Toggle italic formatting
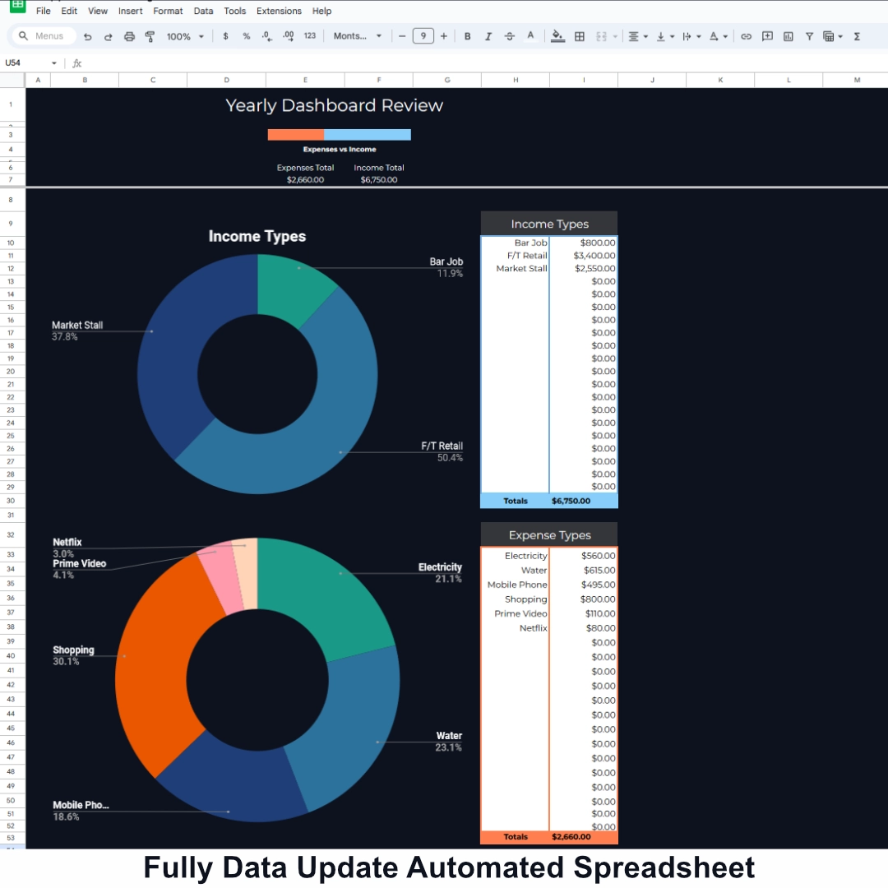The image size is (888, 888). pos(488,36)
